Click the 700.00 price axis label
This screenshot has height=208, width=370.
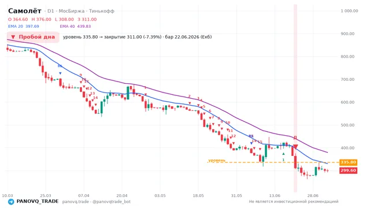point(347,80)
